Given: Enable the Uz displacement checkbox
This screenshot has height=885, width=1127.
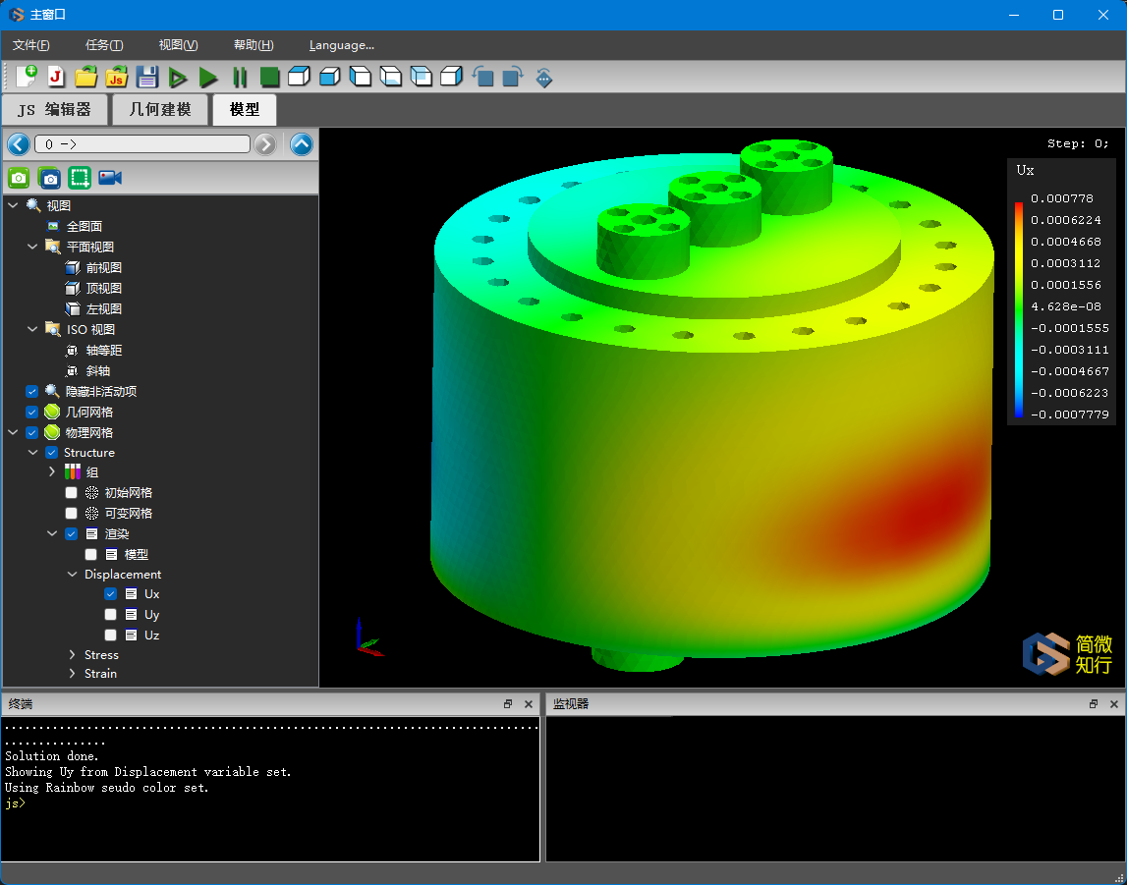Looking at the screenshot, I should coord(111,636).
